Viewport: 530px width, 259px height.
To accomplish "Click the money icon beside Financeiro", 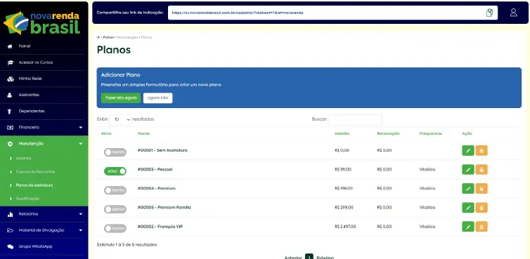I will (x=10, y=128).
